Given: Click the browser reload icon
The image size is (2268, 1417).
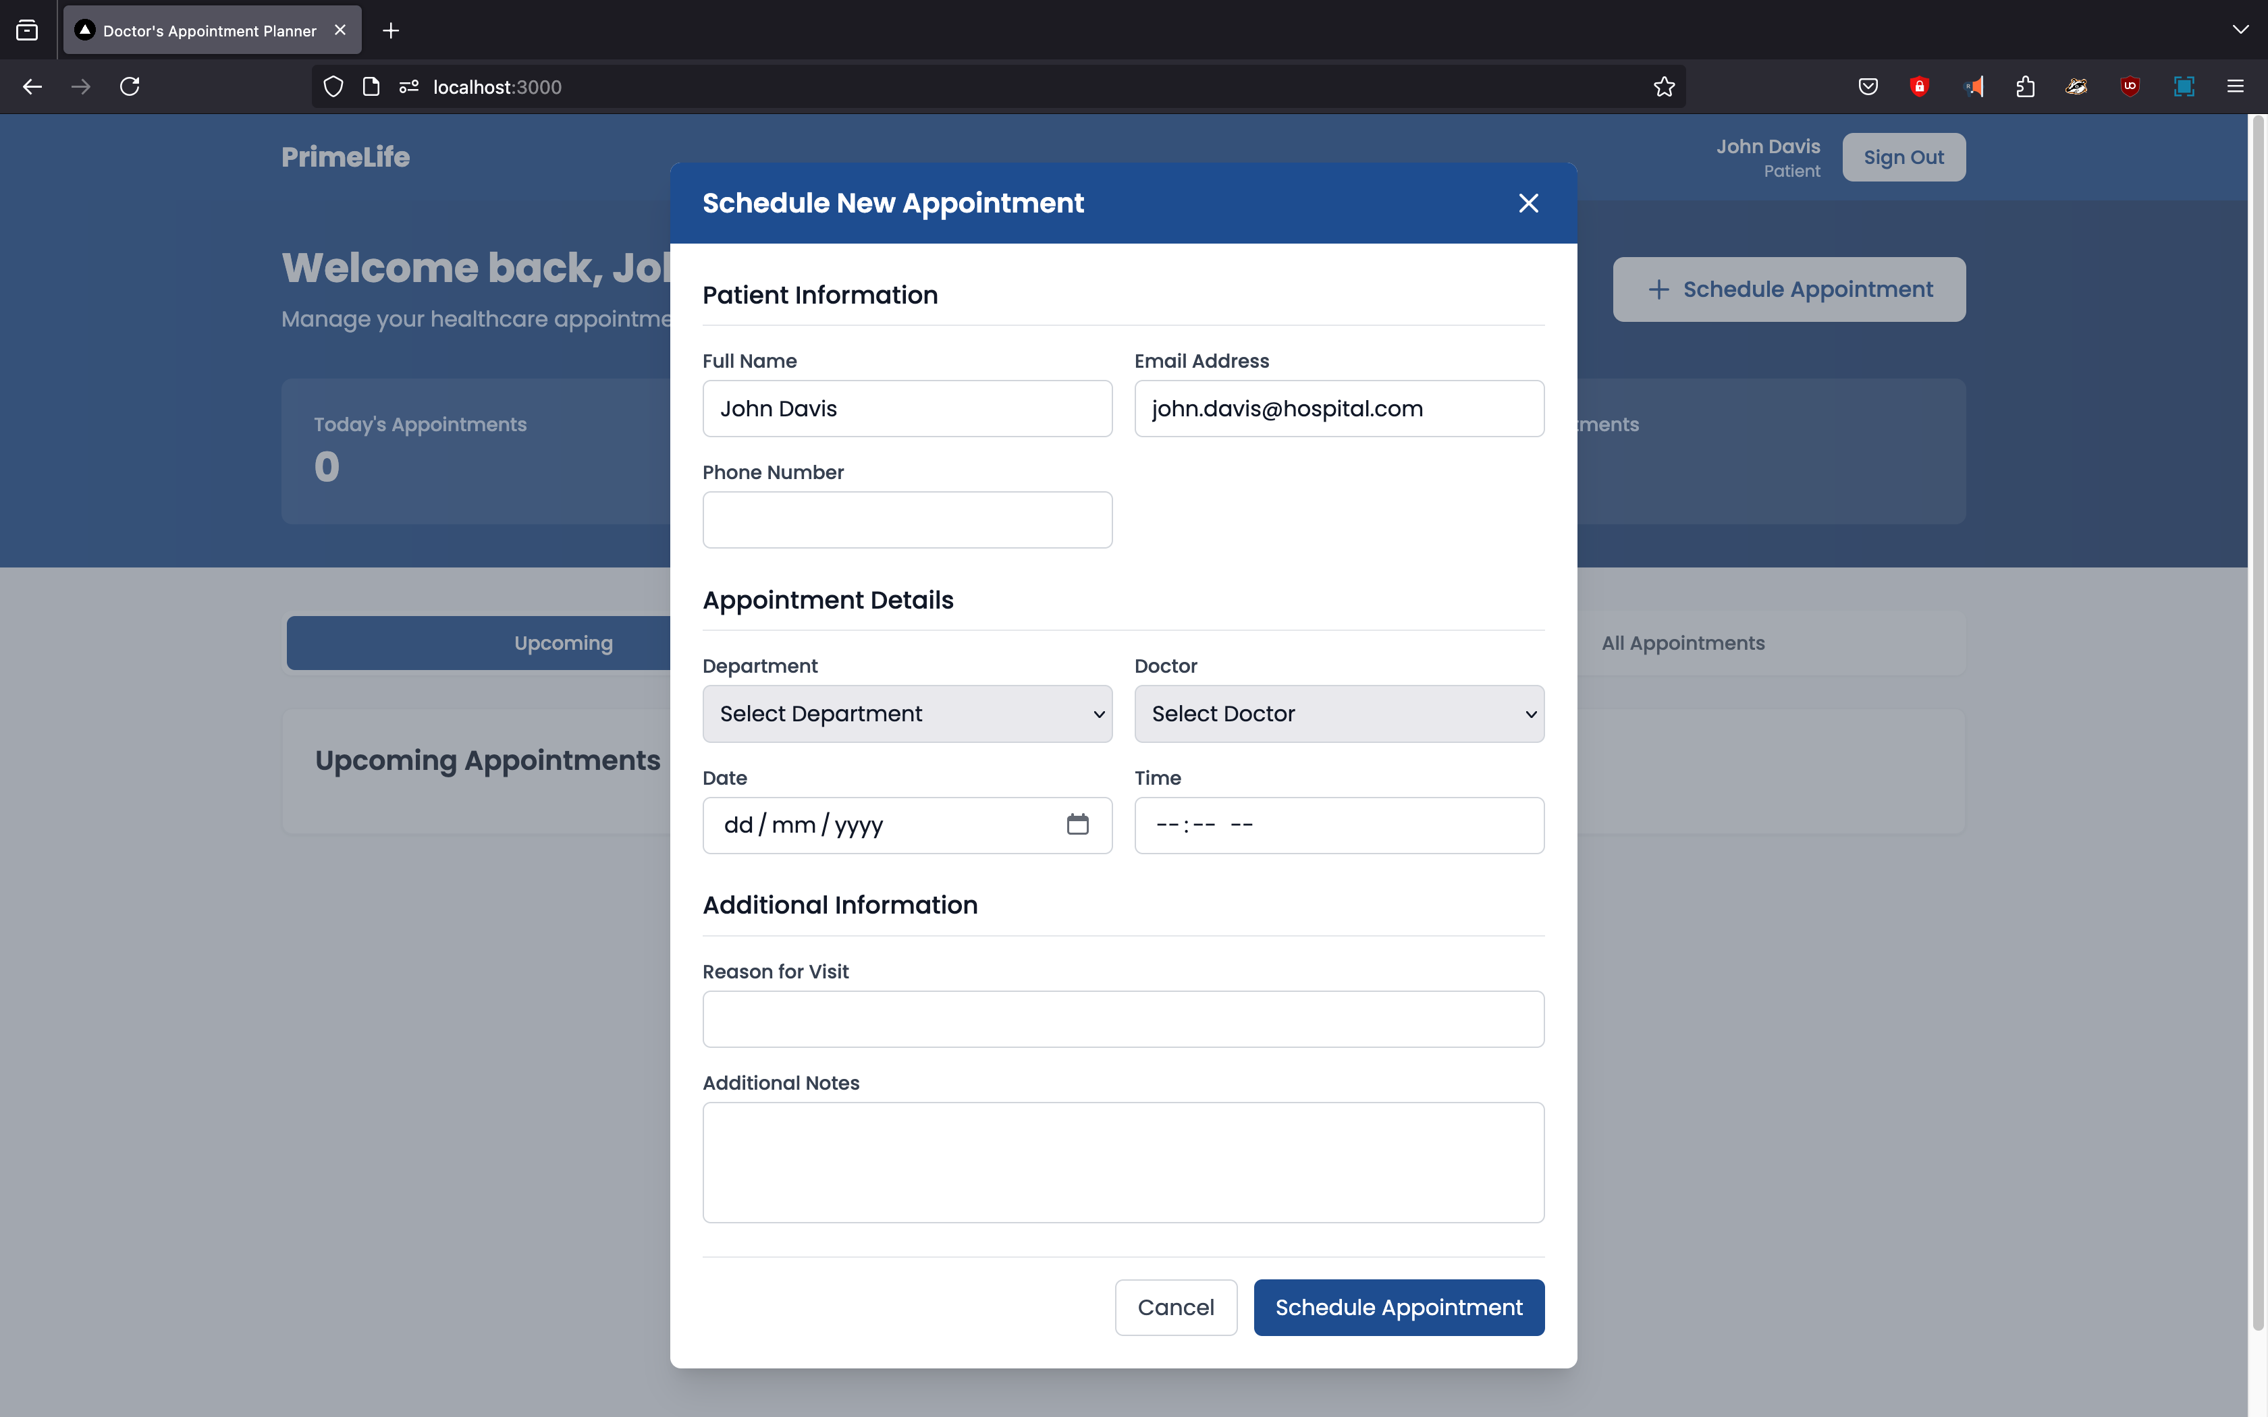Looking at the screenshot, I should 130,86.
